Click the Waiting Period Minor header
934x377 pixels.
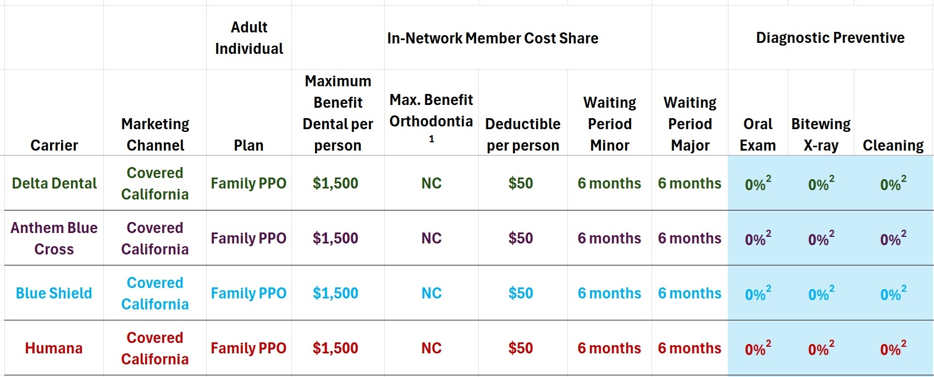610,124
